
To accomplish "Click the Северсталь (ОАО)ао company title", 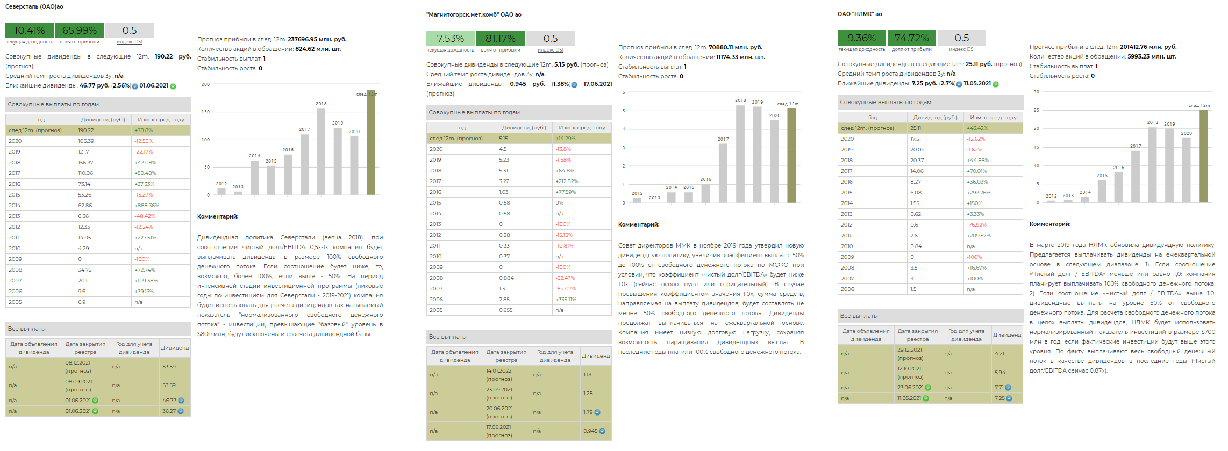I will coord(34,6).
